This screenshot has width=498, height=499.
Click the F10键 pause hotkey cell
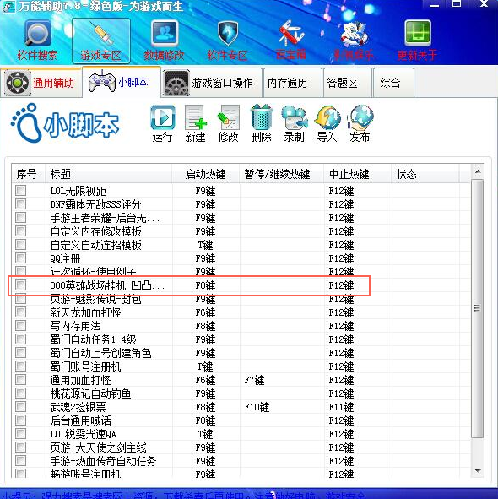257,407
